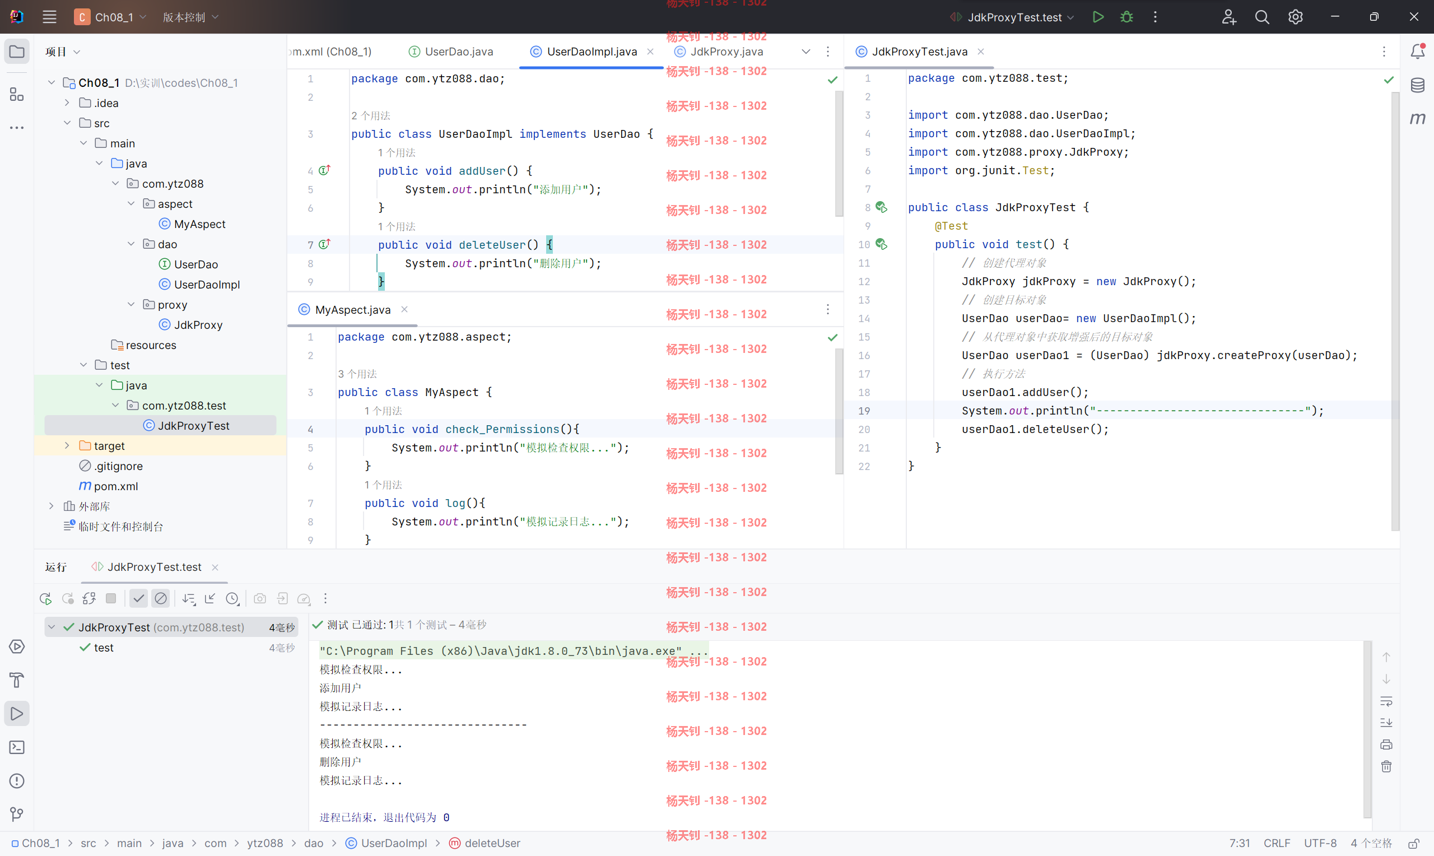Image resolution: width=1434 pixels, height=856 pixels.
Task: Open the 版本控制 dropdown
Action: [x=191, y=17]
